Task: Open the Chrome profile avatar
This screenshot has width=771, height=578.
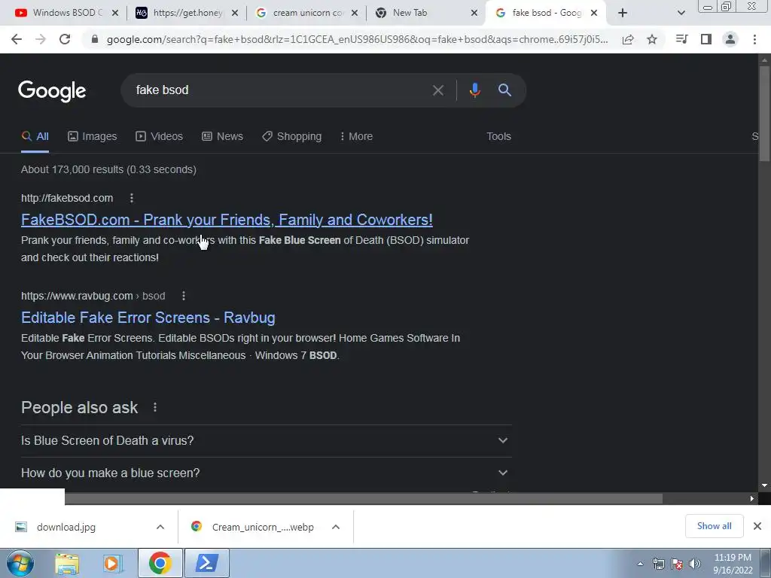Action: 730,39
